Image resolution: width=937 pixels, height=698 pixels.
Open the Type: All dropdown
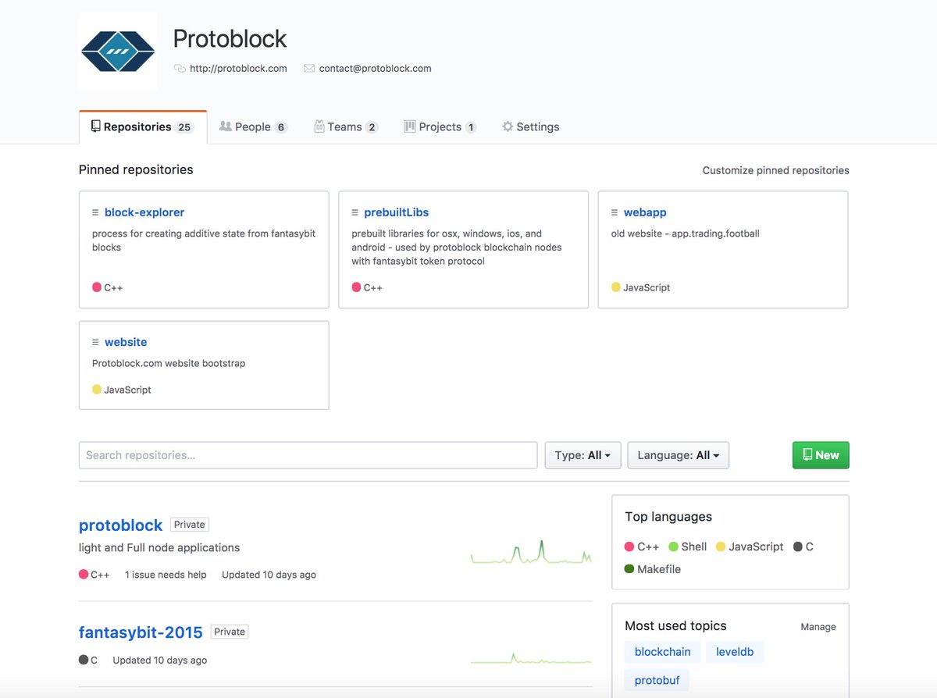[583, 455]
